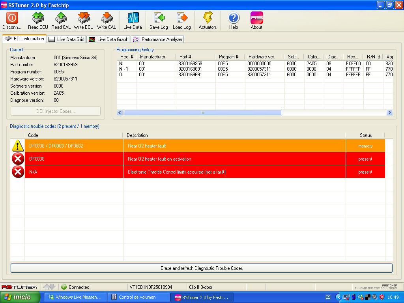Click the error icon beside the N/A code row

tap(17, 172)
